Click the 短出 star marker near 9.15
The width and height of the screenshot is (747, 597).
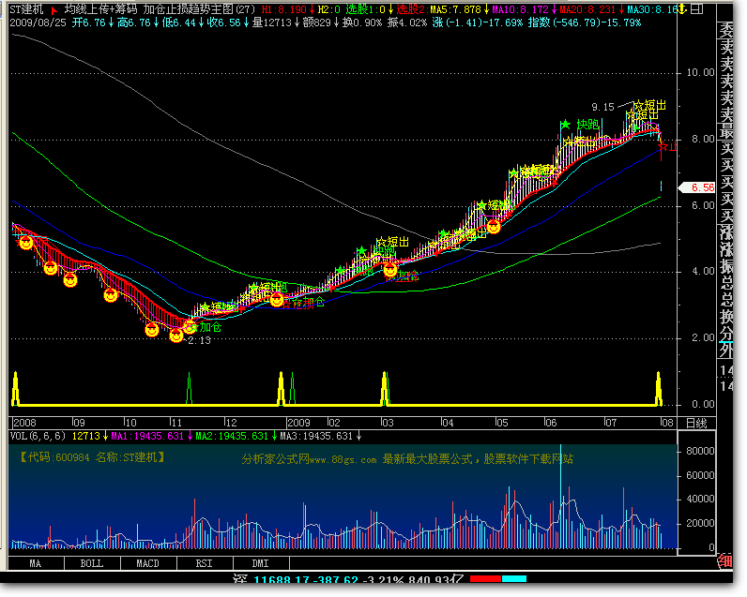[638, 107]
